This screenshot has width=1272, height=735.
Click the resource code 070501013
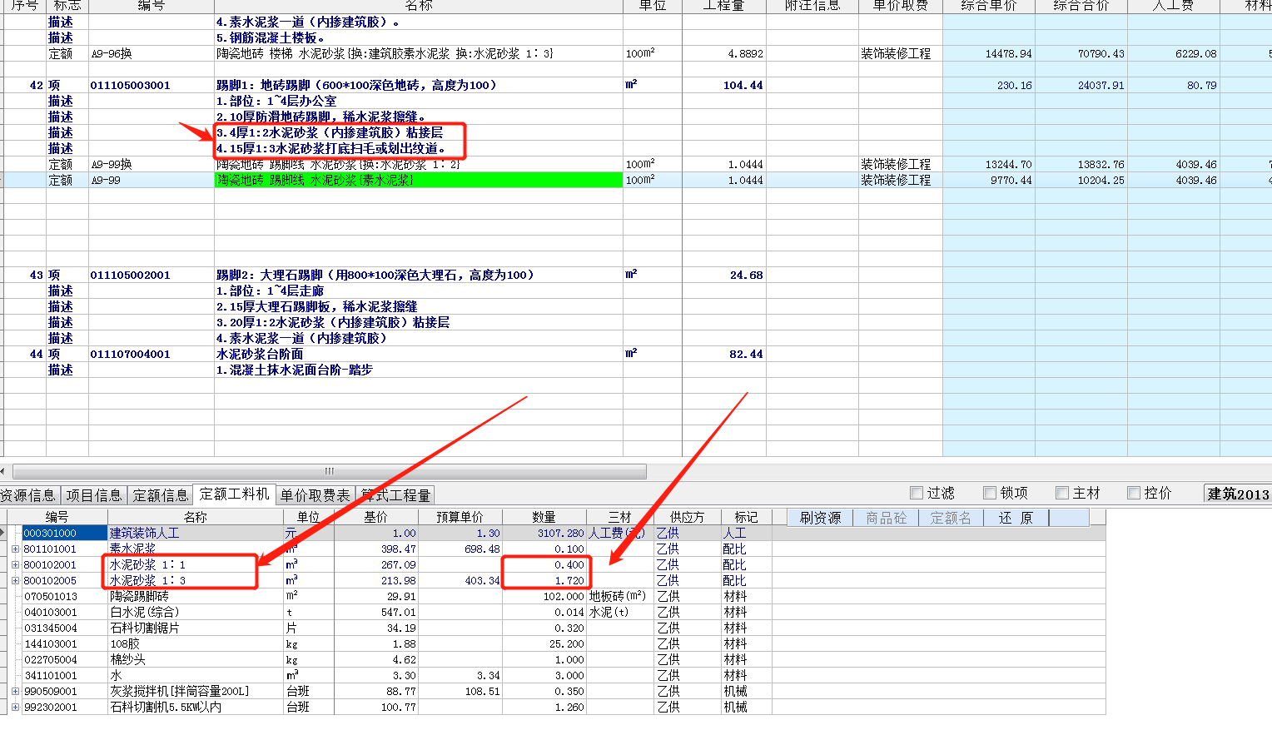pos(50,597)
